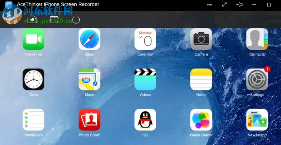
Task: Open the FaceTime app
Action: pyautogui.click(x=33, y=39)
